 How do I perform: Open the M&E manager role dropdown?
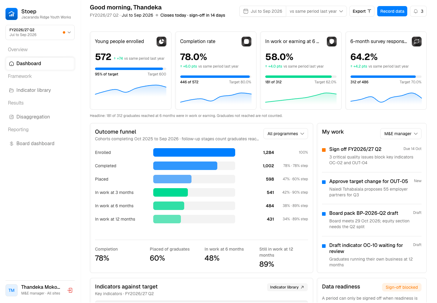click(401, 134)
